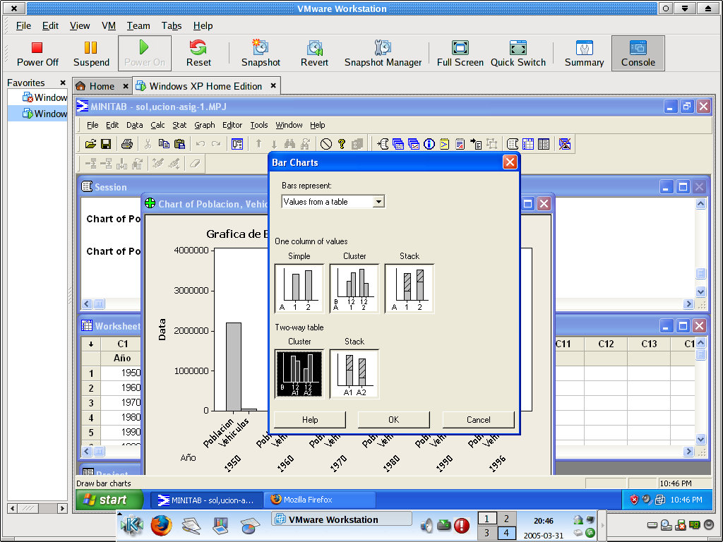The height and width of the screenshot is (542, 723).
Task: Switch to MINITAB in Windows taskbar
Action: pos(207,500)
